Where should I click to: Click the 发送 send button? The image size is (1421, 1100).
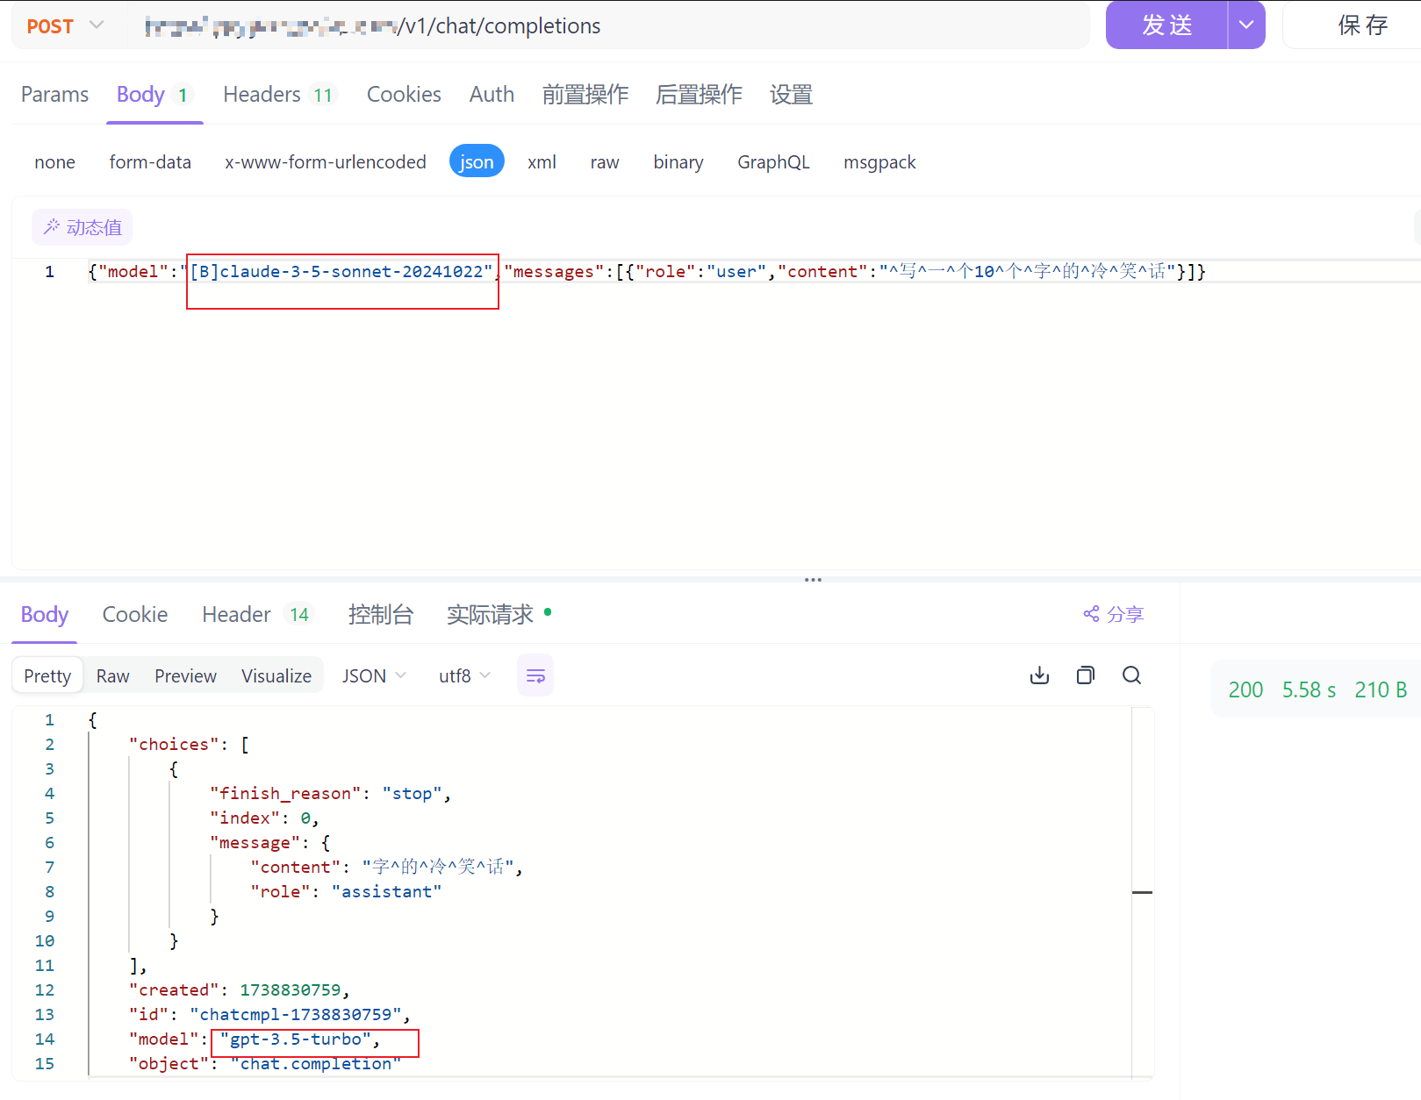(1166, 25)
